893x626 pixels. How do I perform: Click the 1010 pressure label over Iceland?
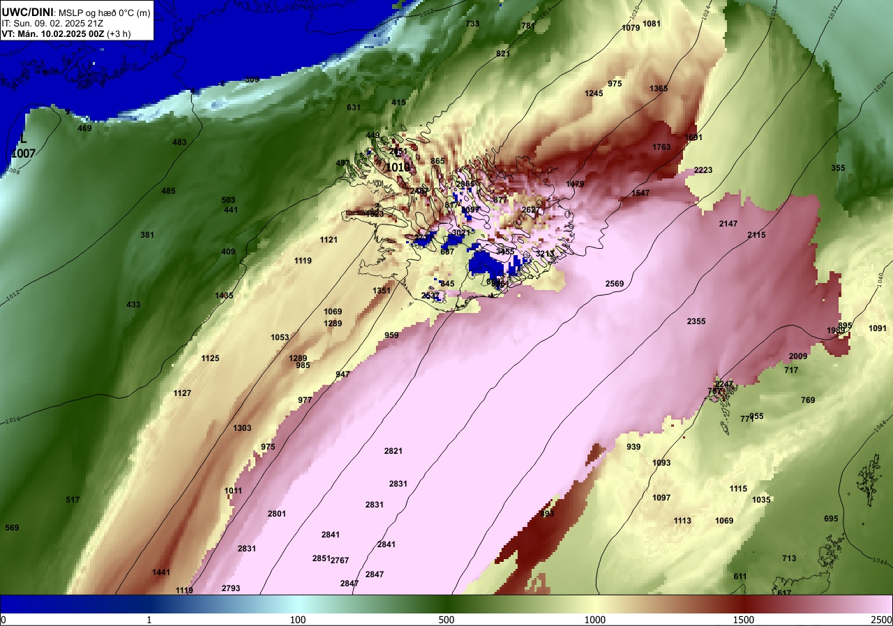click(x=398, y=167)
